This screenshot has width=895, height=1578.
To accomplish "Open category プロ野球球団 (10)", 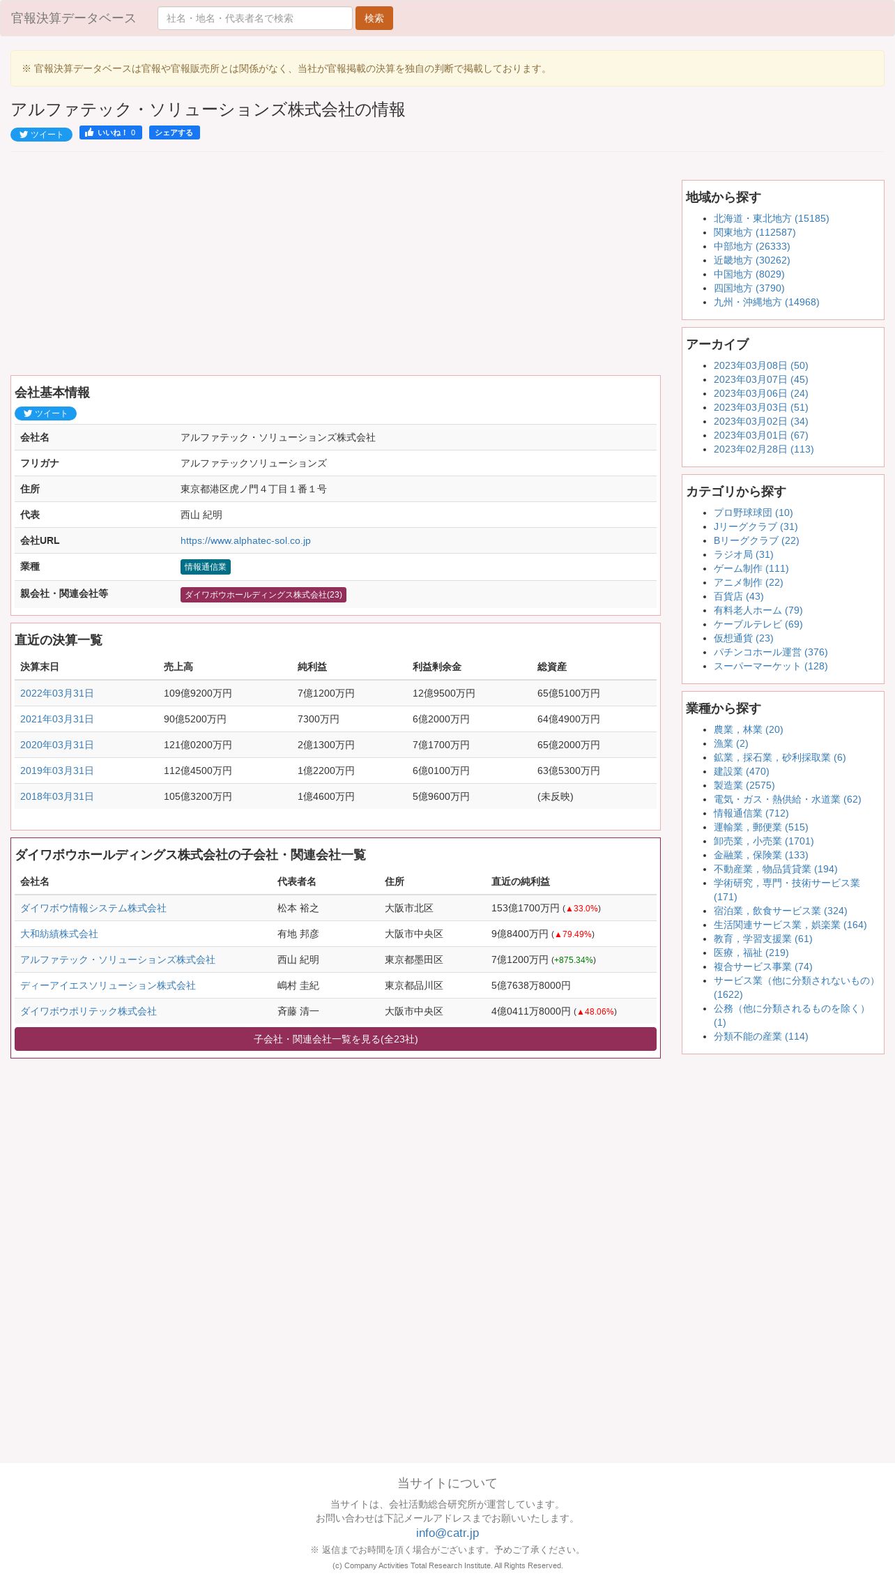I will (x=753, y=513).
